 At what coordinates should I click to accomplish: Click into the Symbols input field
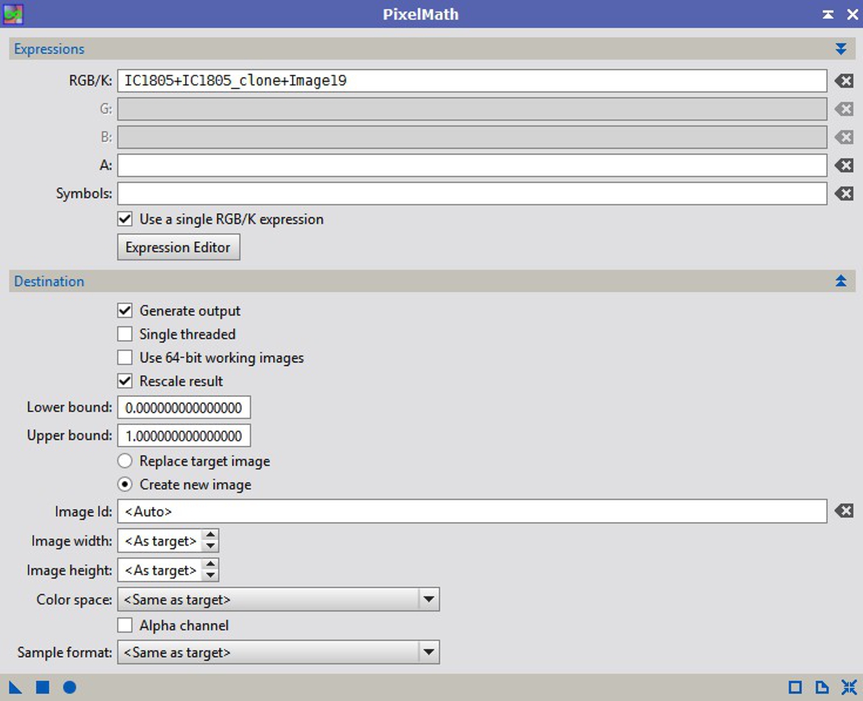(x=472, y=193)
